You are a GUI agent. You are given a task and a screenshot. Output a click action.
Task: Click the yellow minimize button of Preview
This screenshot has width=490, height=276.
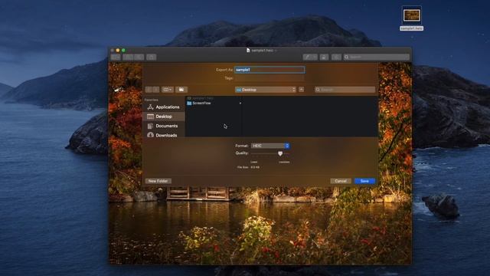[118, 50]
